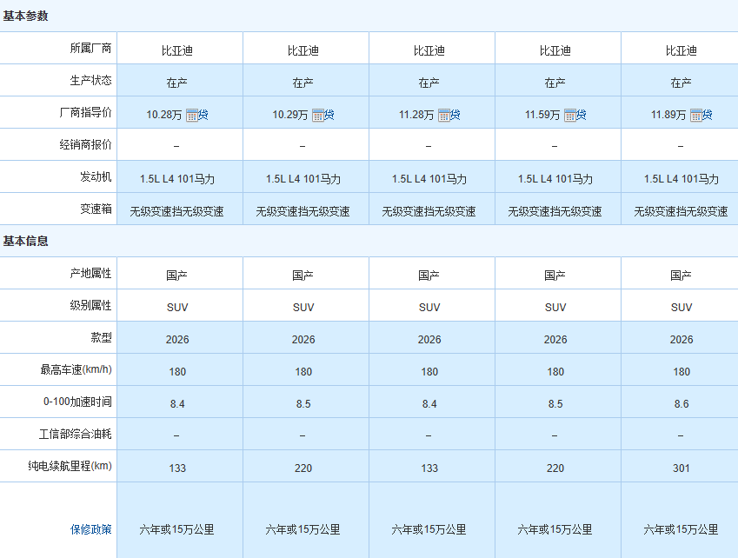Click the 级别属性 row label
Viewport: 738px width, 558px height.
91,305
